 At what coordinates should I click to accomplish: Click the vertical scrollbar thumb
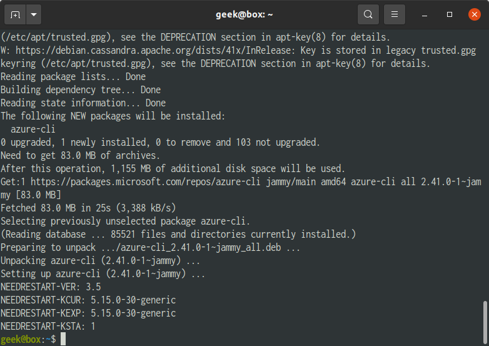(485, 322)
